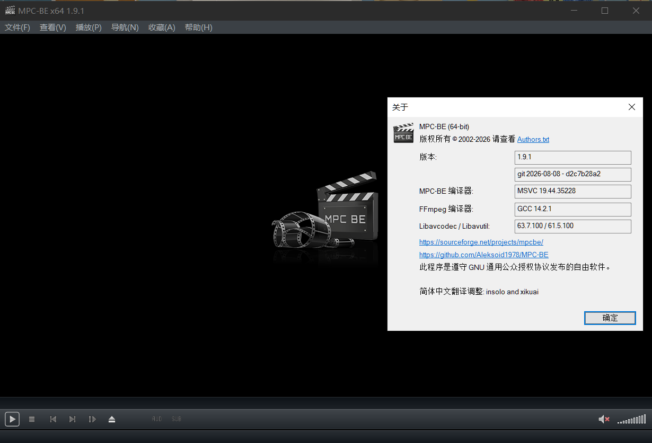Click the MPC-BE title bar app icon
652x443 pixels.
point(10,11)
